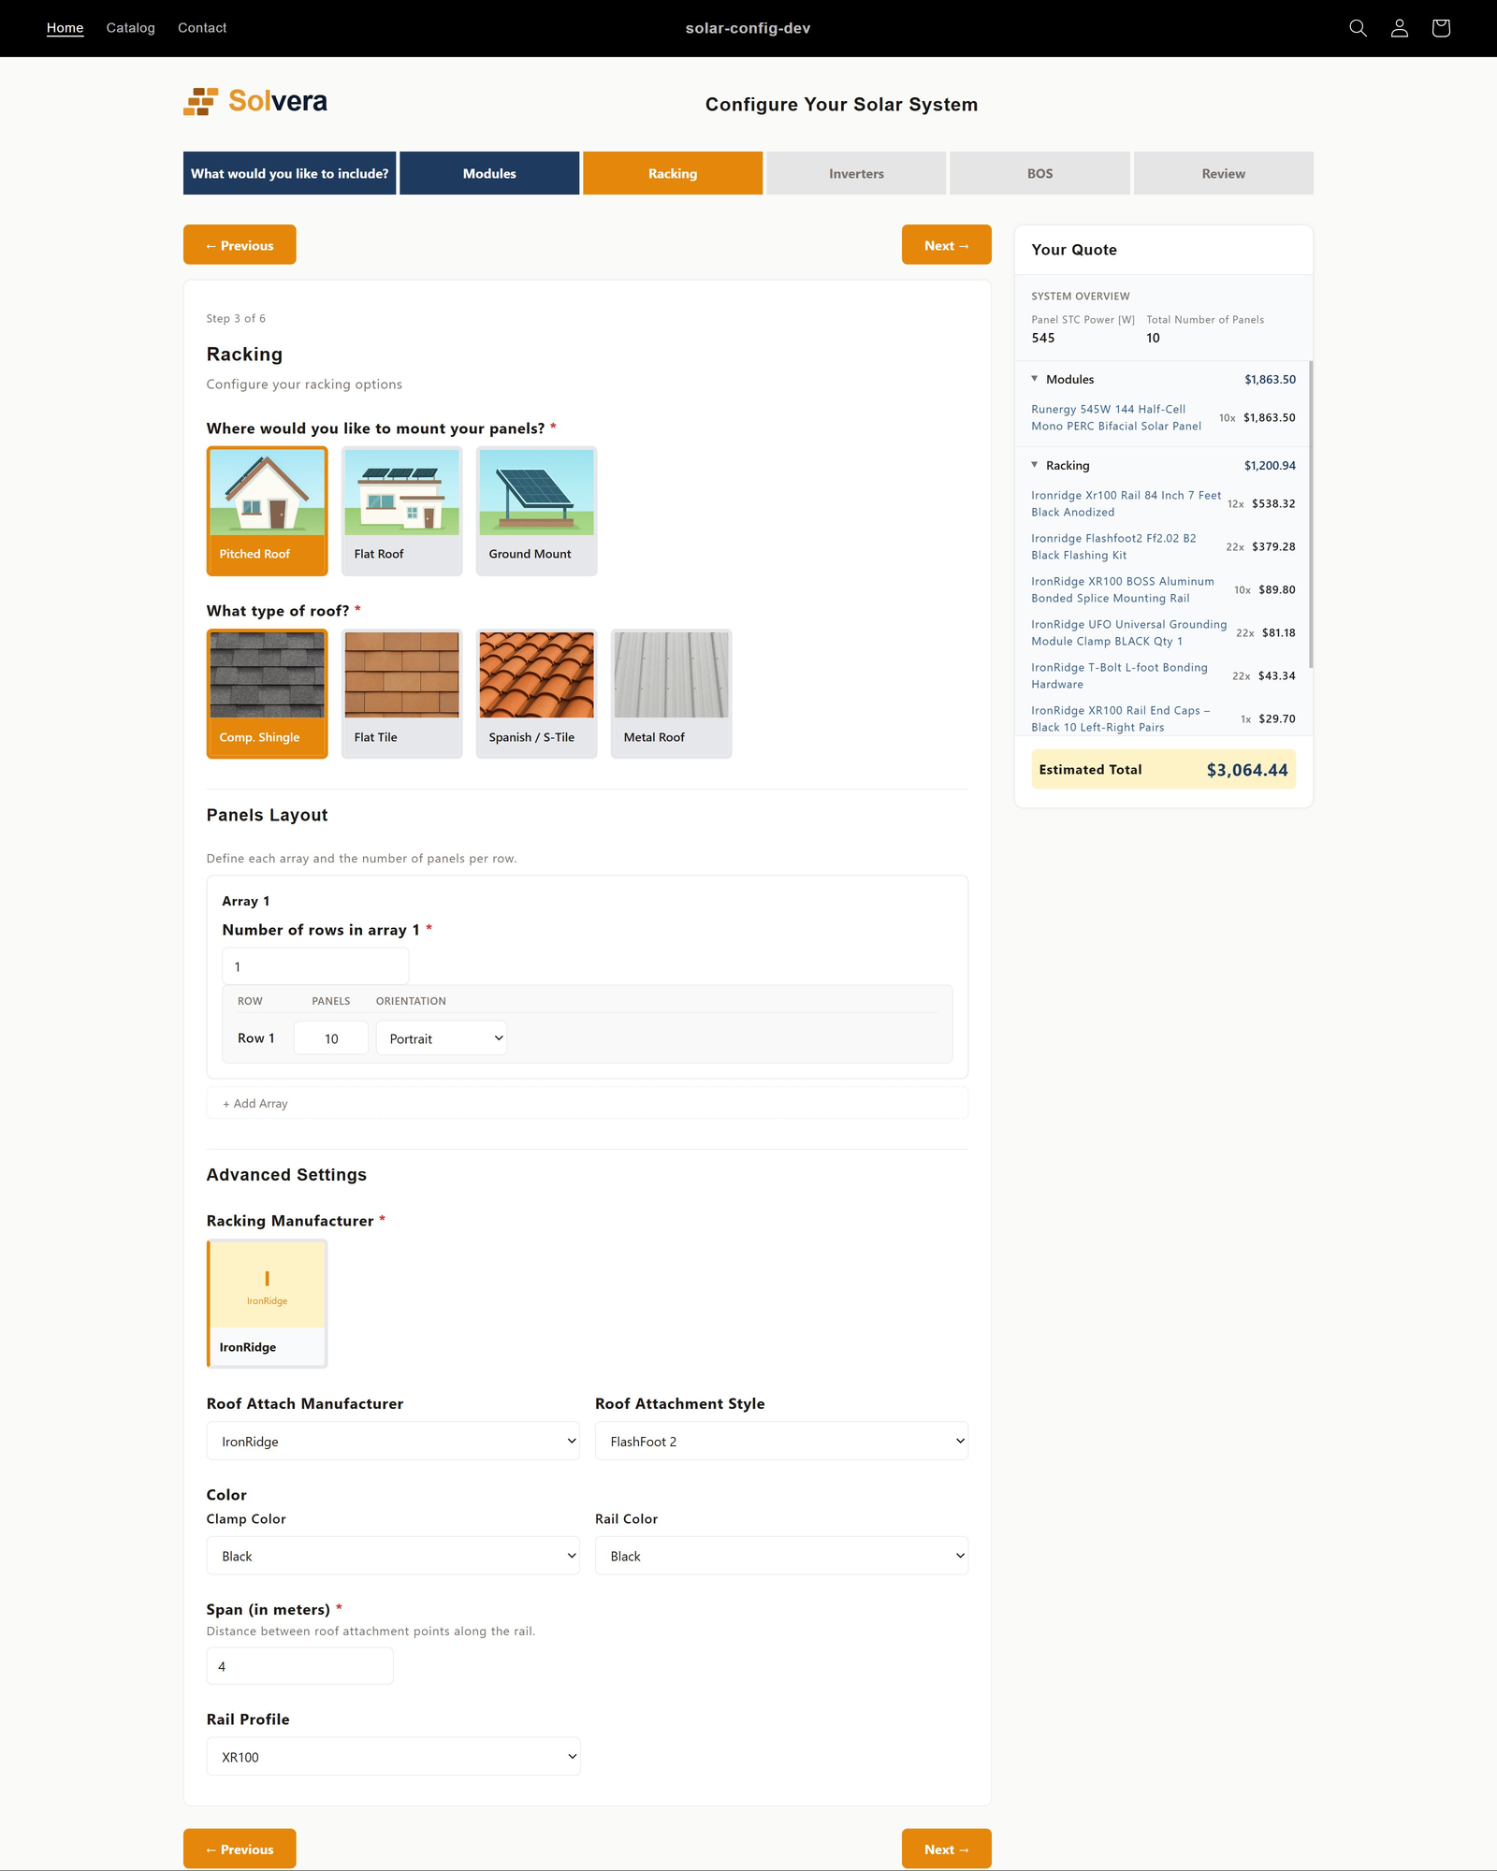Choose Metal Roof type
The image size is (1497, 1871).
pyautogui.click(x=672, y=693)
